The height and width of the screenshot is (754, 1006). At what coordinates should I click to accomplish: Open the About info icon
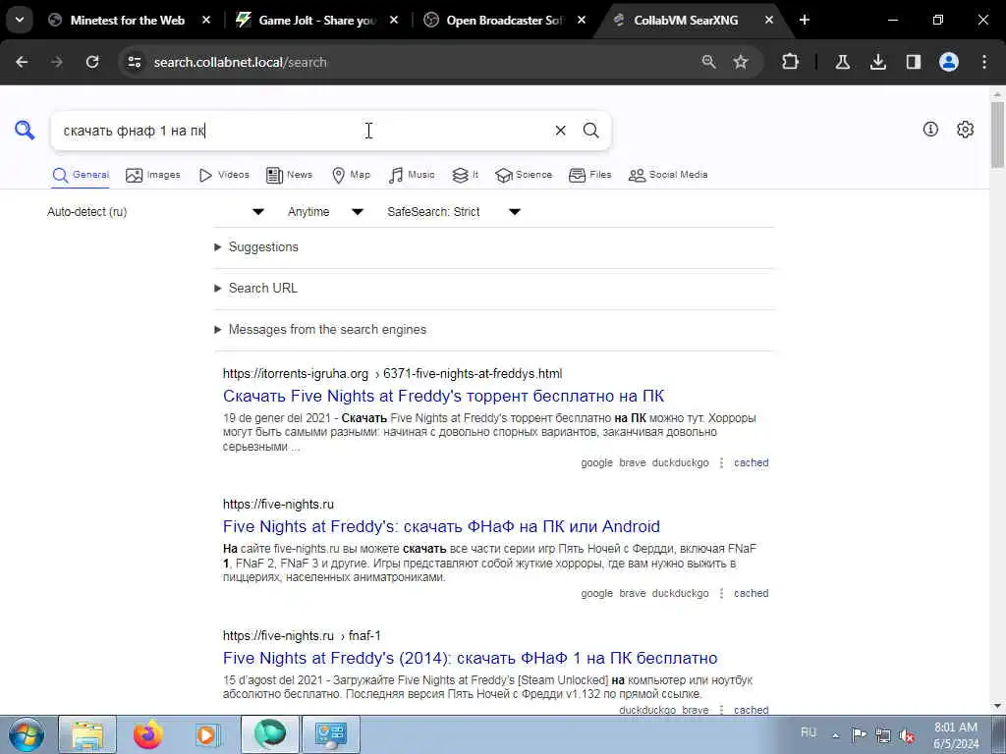930,130
